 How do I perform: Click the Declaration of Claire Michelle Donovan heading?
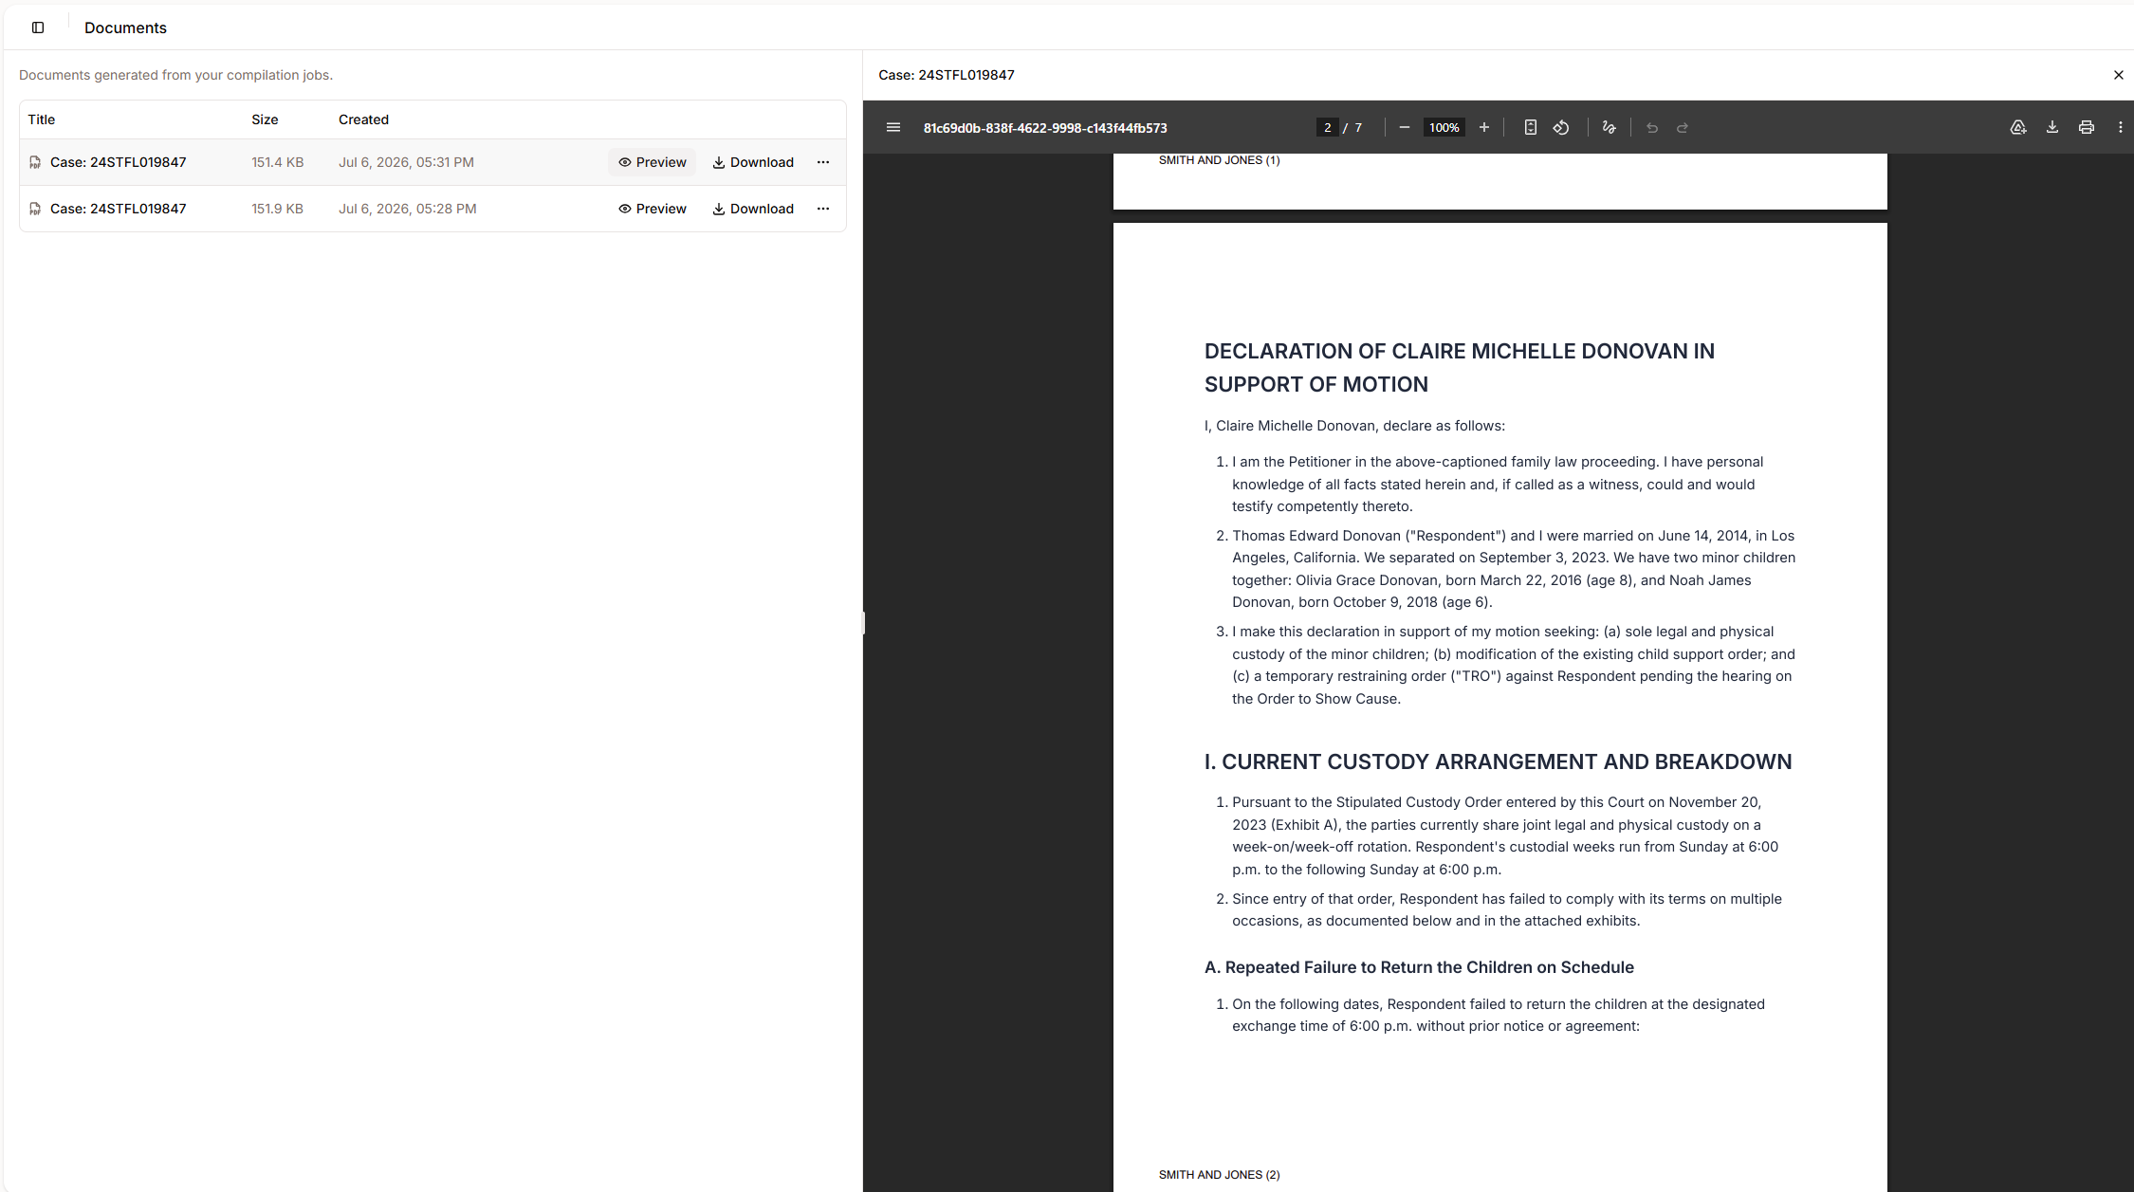(1460, 367)
